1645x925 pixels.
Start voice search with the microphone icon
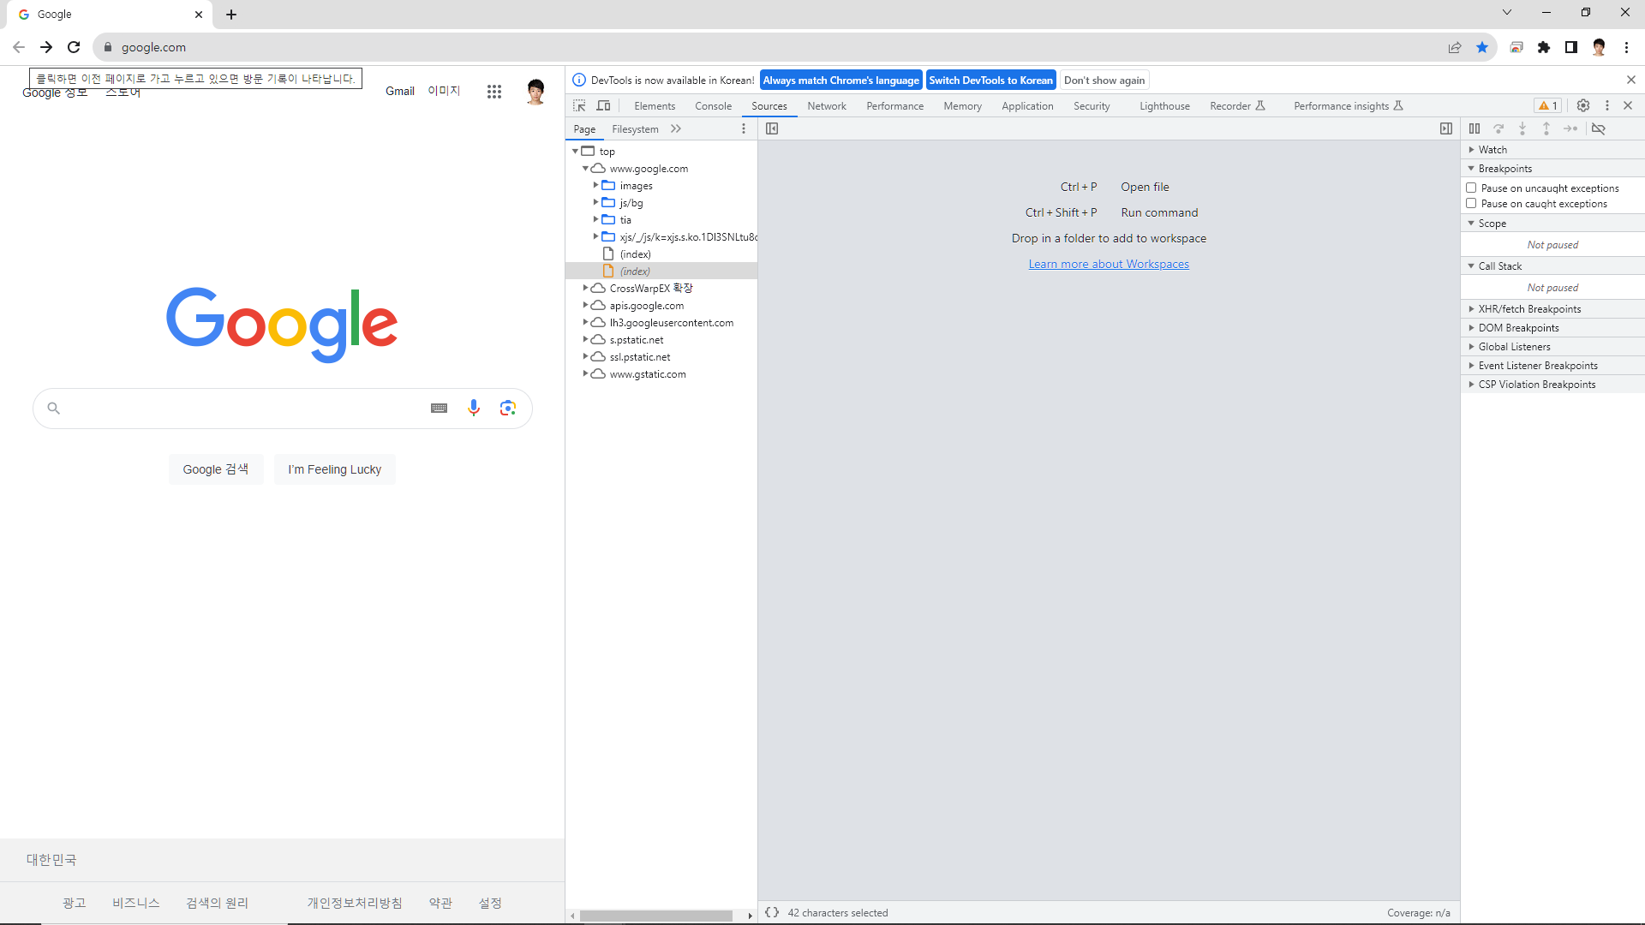click(474, 408)
